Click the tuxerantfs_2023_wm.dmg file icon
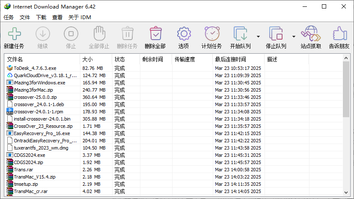The height and width of the screenshot is (199, 354). click(x=10, y=147)
